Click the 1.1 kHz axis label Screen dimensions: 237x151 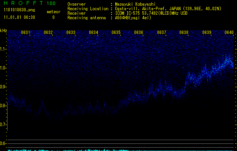point(3,49)
